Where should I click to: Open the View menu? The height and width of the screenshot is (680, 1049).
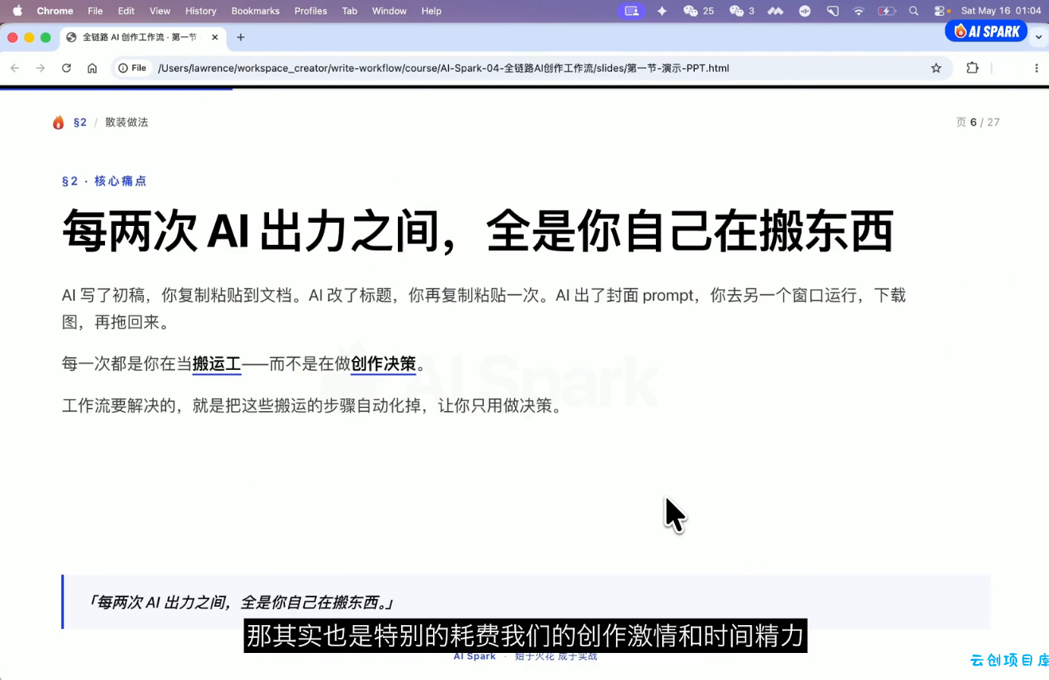(160, 11)
